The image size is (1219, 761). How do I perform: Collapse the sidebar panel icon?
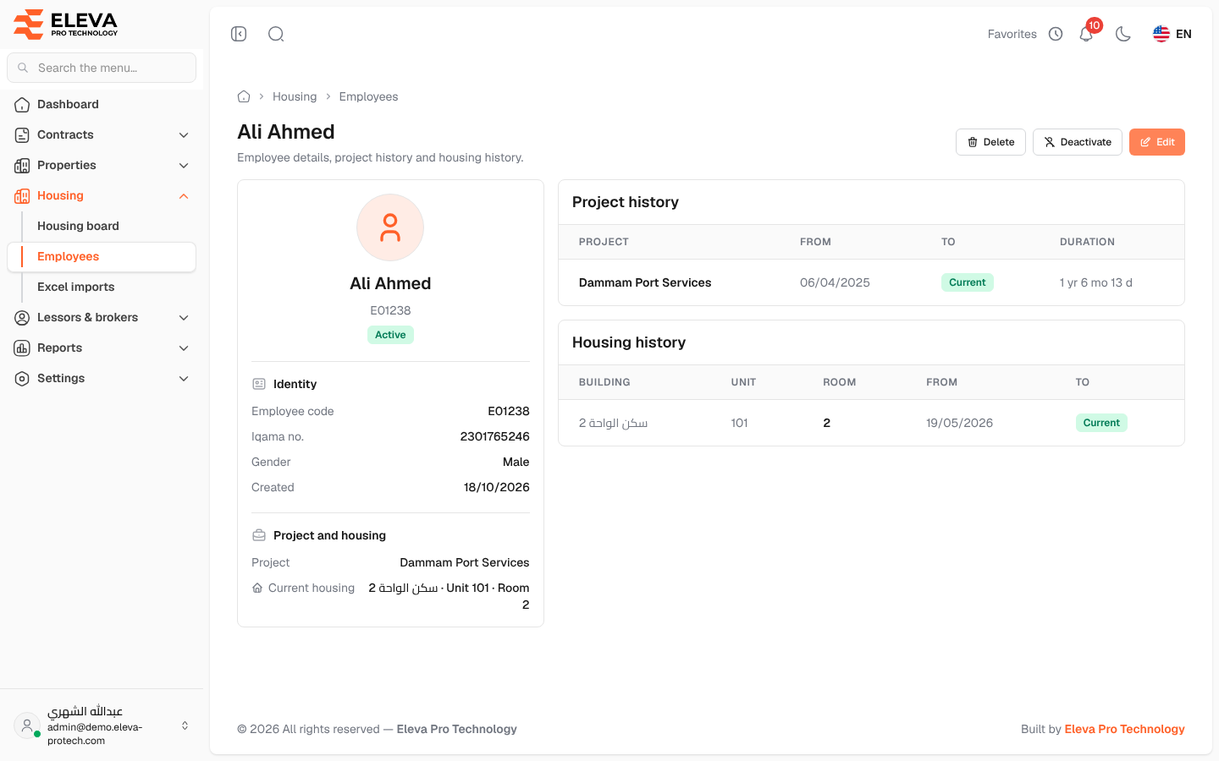(x=239, y=34)
